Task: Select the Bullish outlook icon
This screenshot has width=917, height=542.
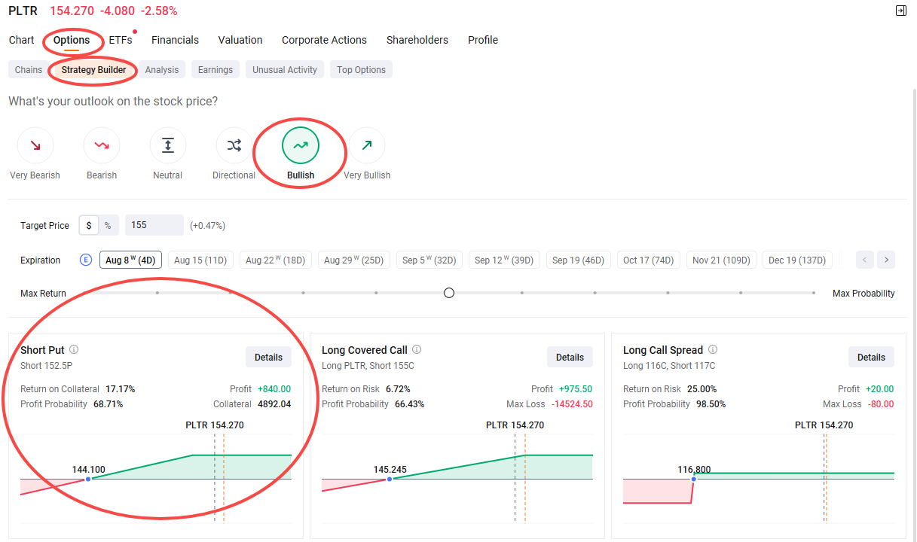Action: tap(301, 145)
